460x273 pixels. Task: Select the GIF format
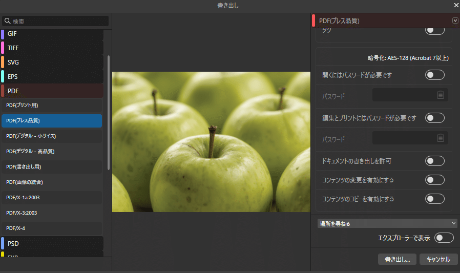click(x=52, y=34)
